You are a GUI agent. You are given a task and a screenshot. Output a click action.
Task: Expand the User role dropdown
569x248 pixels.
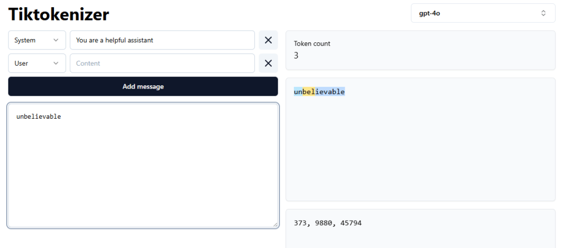point(37,64)
